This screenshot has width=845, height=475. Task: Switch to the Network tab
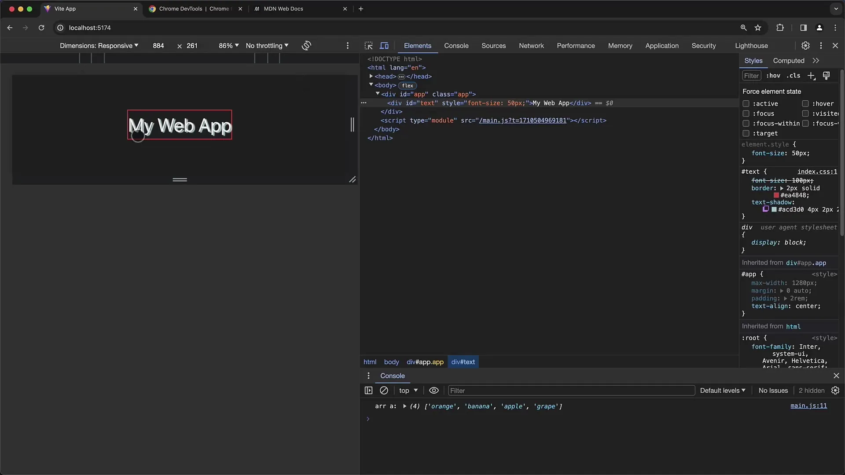point(531,46)
